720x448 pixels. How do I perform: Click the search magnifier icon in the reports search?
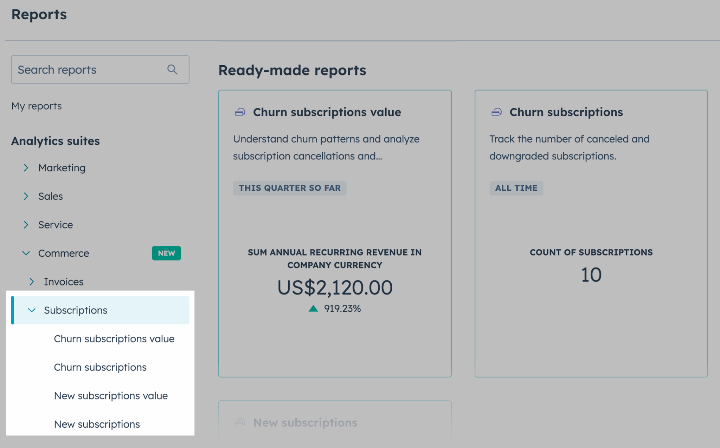click(172, 69)
